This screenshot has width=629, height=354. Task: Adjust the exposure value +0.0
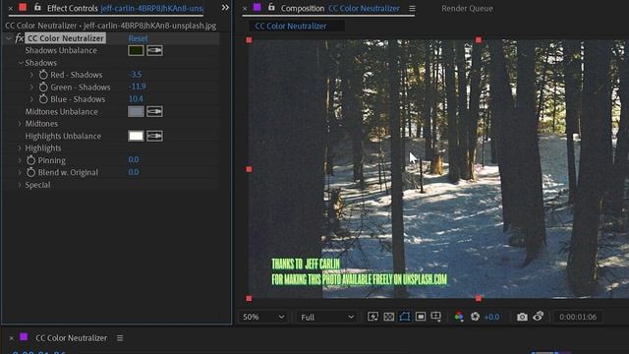click(x=491, y=317)
